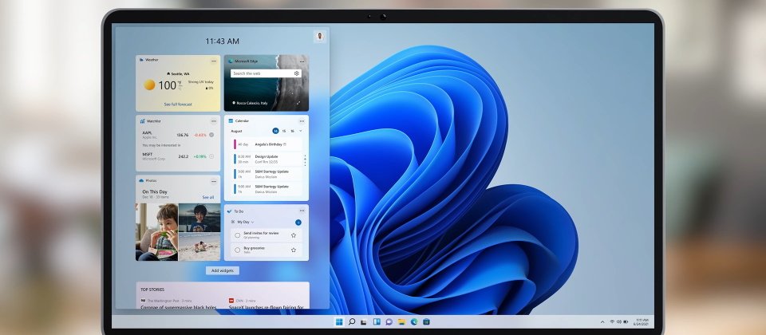Open Microsoft Store from taskbar
Screen dimensions: 766x335
tap(426, 321)
